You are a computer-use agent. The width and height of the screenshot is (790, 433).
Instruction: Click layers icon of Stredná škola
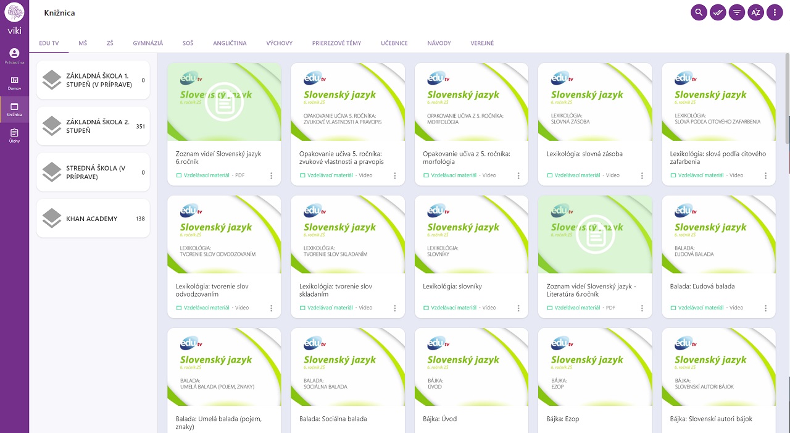(51, 172)
